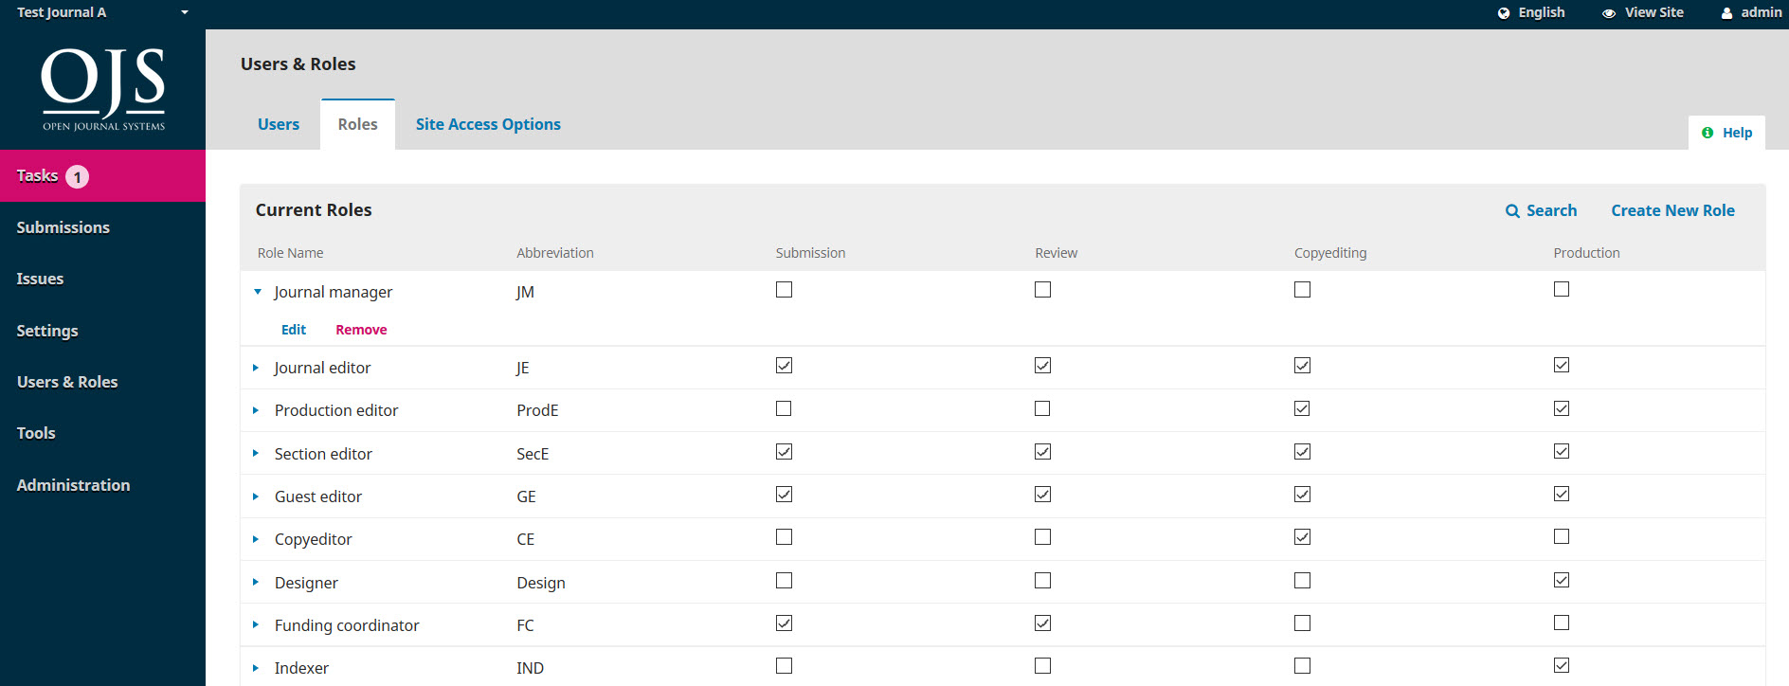This screenshot has width=1789, height=686.
Task: Click the user icon beside admin
Action: pos(1727,13)
